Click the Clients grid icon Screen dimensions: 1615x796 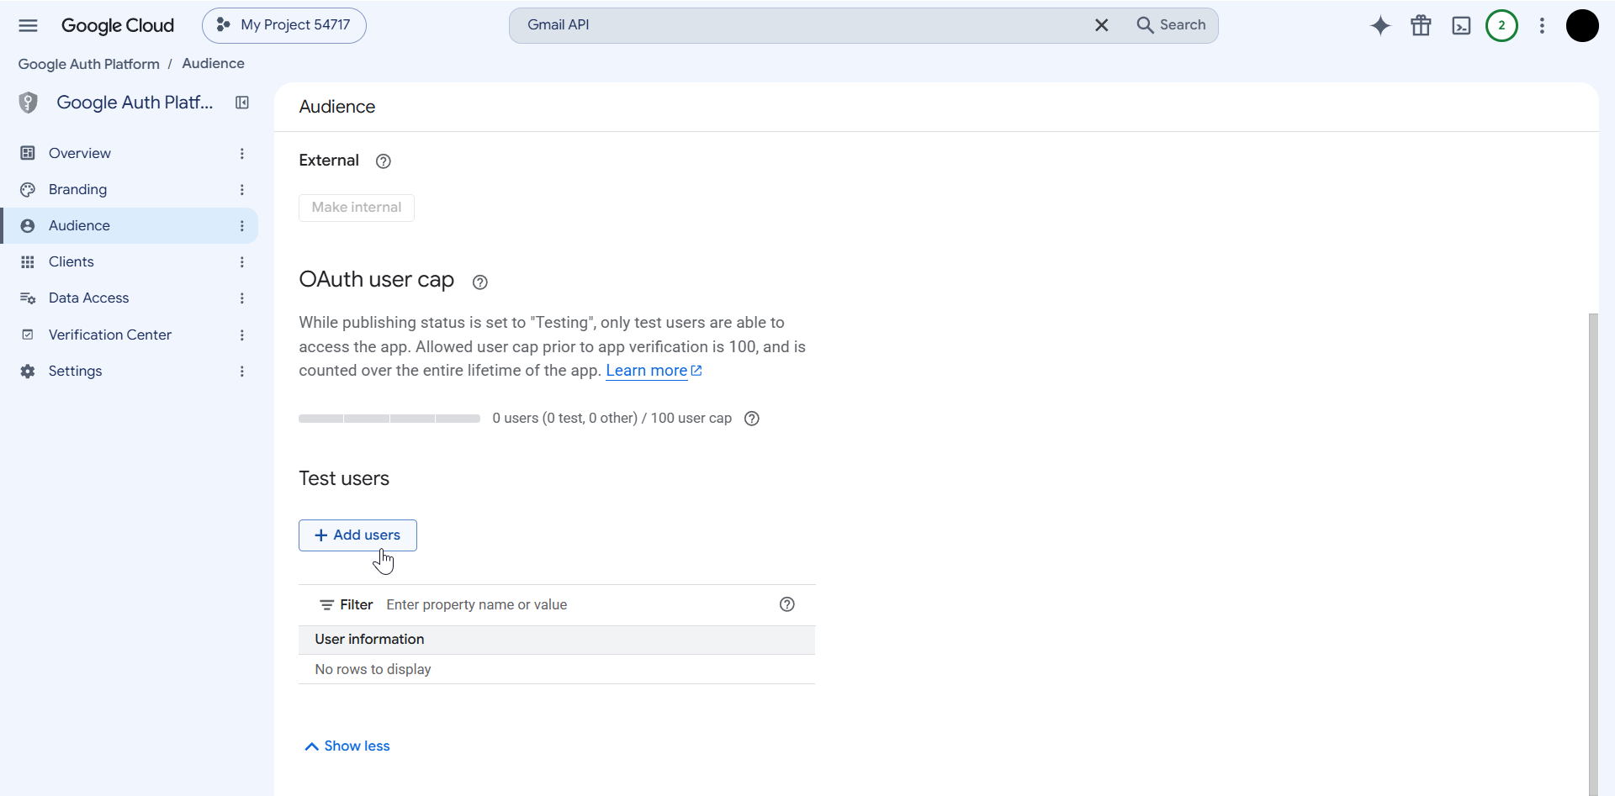click(x=28, y=261)
